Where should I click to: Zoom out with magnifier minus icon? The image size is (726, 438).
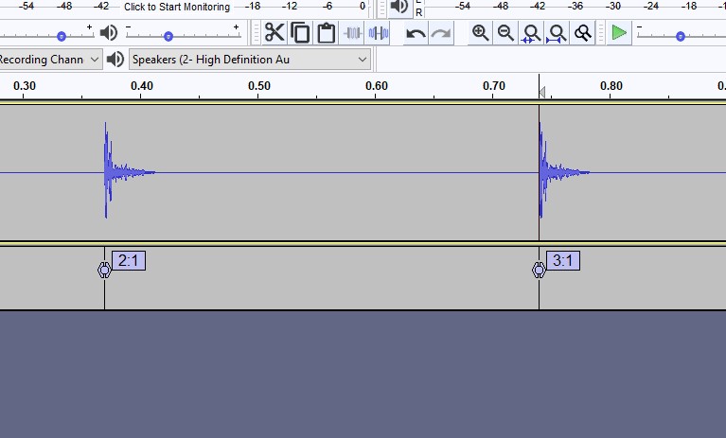[506, 34]
